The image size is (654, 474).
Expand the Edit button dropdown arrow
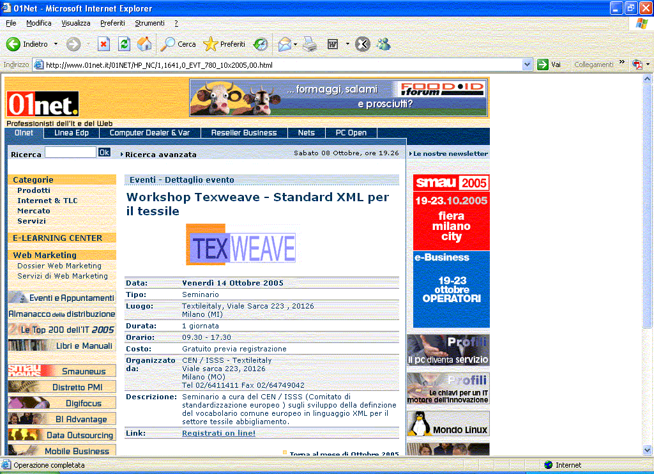347,44
